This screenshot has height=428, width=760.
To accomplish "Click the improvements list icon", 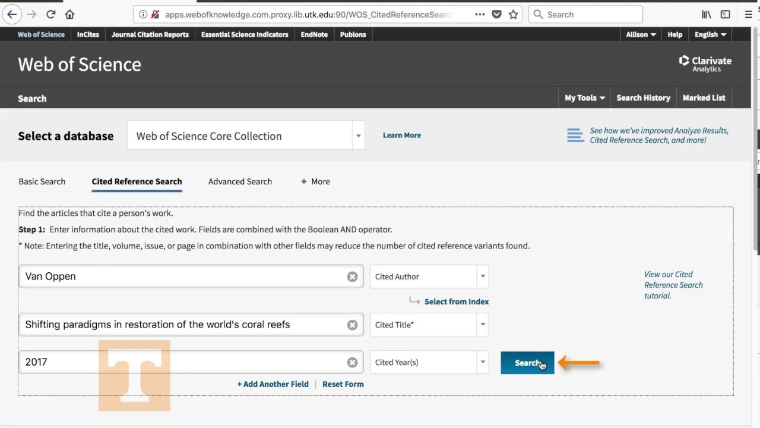I will (575, 136).
